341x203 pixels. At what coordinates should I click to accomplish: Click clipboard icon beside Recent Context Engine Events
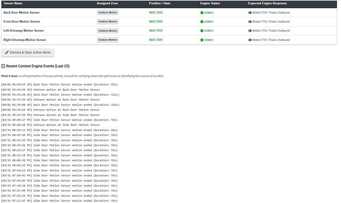pyautogui.click(x=3, y=66)
